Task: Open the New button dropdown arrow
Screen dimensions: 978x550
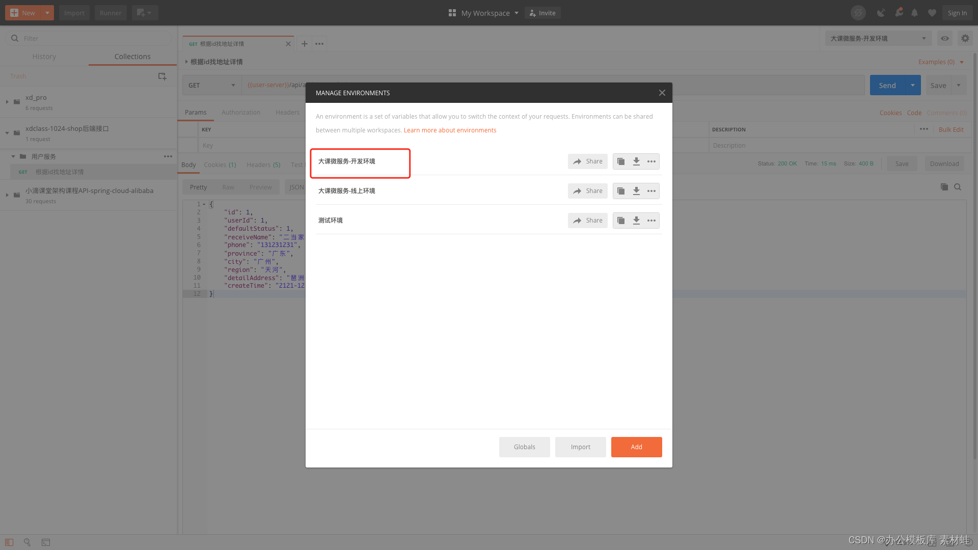Action: (x=47, y=13)
